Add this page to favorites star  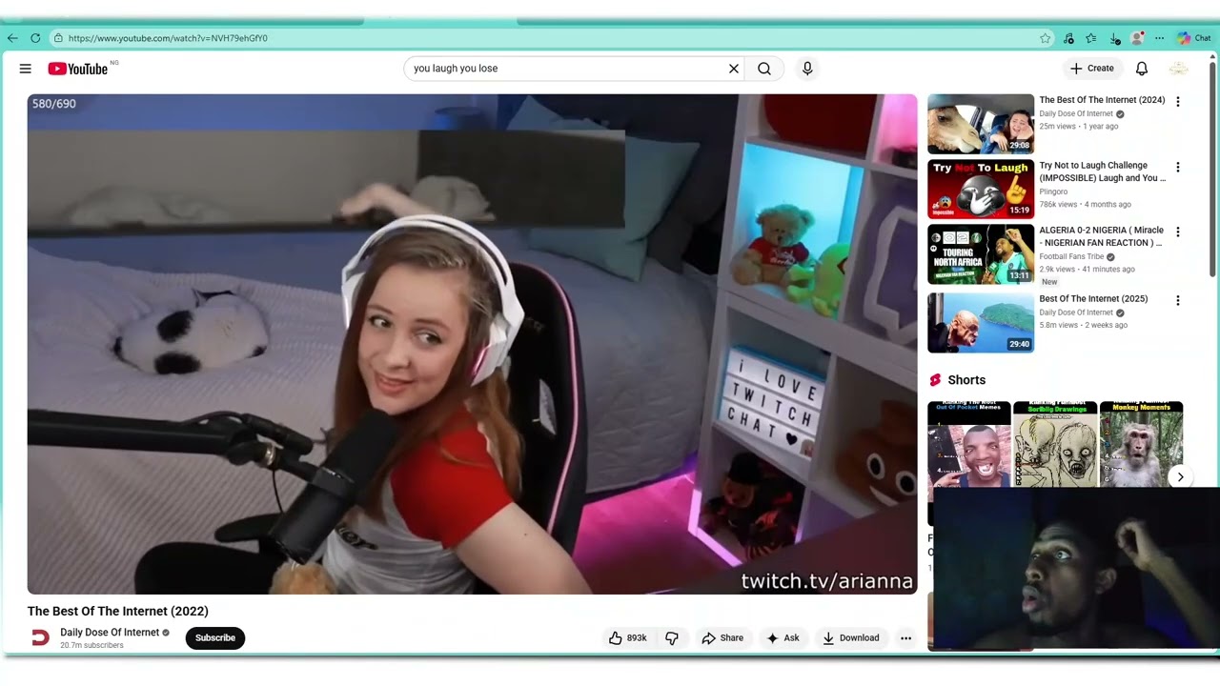pyautogui.click(x=1046, y=38)
